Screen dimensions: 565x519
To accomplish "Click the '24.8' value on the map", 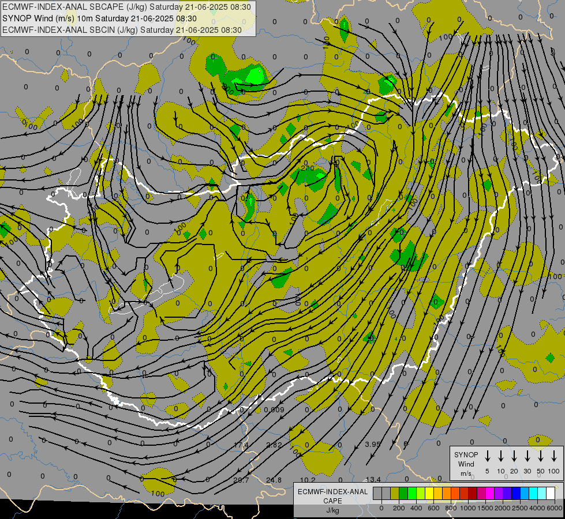I will [274, 480].
